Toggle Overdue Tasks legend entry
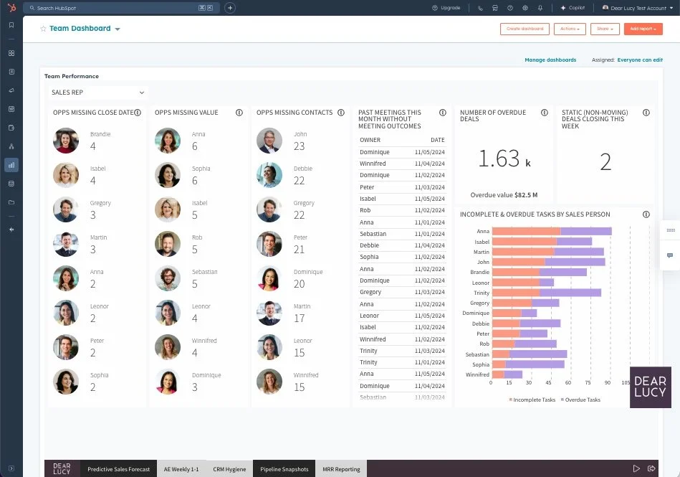 [580, 400]
